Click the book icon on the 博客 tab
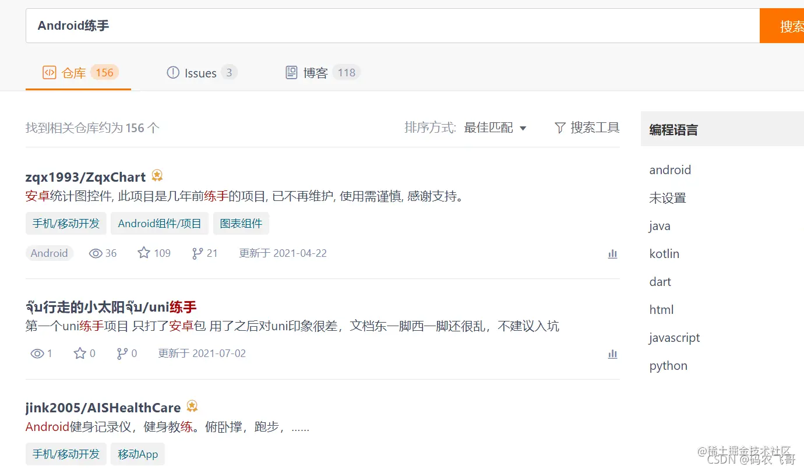804x470 pixels. click(x=291, y=72)
